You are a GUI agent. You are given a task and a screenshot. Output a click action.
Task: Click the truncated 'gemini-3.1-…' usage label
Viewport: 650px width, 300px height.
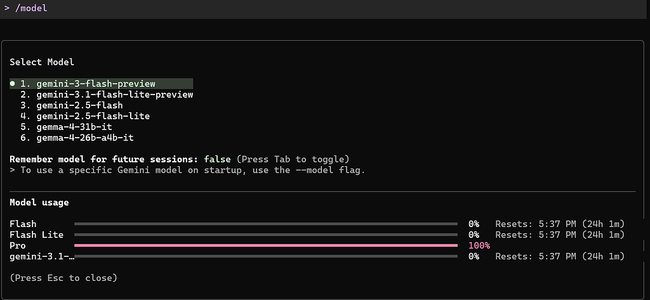point(42,256)
